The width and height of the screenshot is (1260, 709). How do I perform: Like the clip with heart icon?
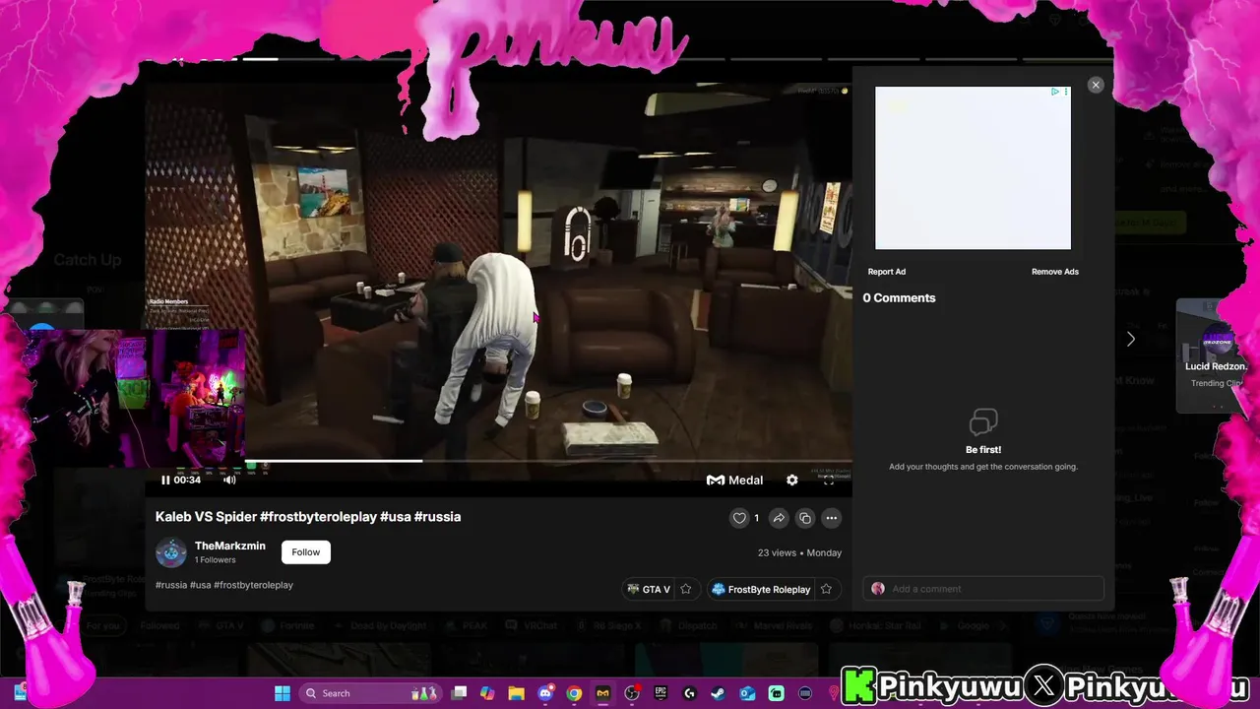point(739,518)
